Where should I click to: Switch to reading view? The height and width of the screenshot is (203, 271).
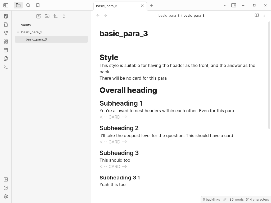click(256, 15)
